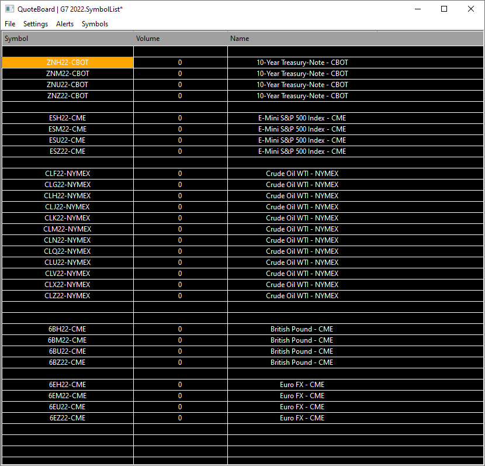
Task: Open the Symbols menu
Action: point(95,24)
